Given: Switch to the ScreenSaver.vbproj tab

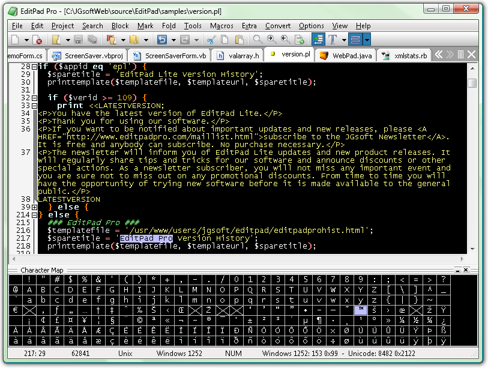Looking at the screenshot, I should (88, 56).
